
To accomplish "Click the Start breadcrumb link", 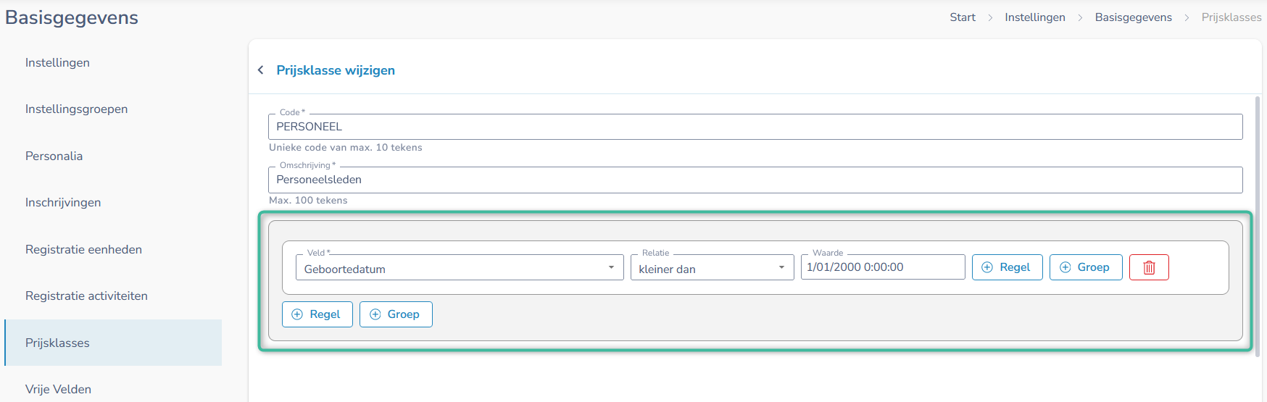I will pos(963,17).
